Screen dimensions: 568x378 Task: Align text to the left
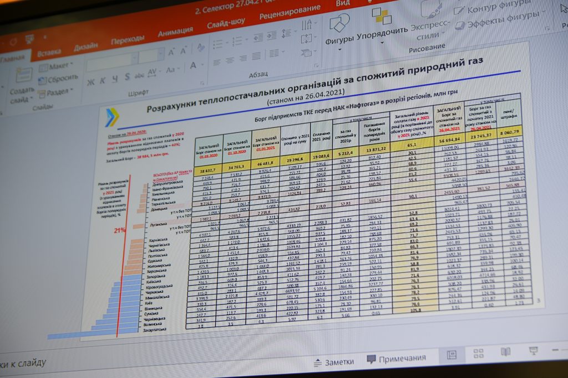click(217, 63)
